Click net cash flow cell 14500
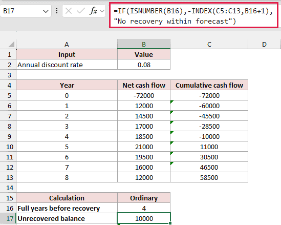 coord(144,116)
